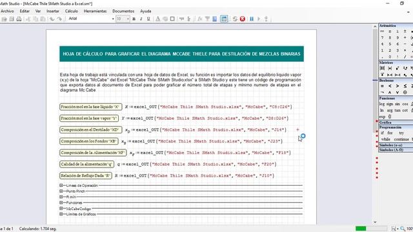Screen dimensions: 413x232
Task: Click the Print icon in toolbar
Action: point(19,19)
